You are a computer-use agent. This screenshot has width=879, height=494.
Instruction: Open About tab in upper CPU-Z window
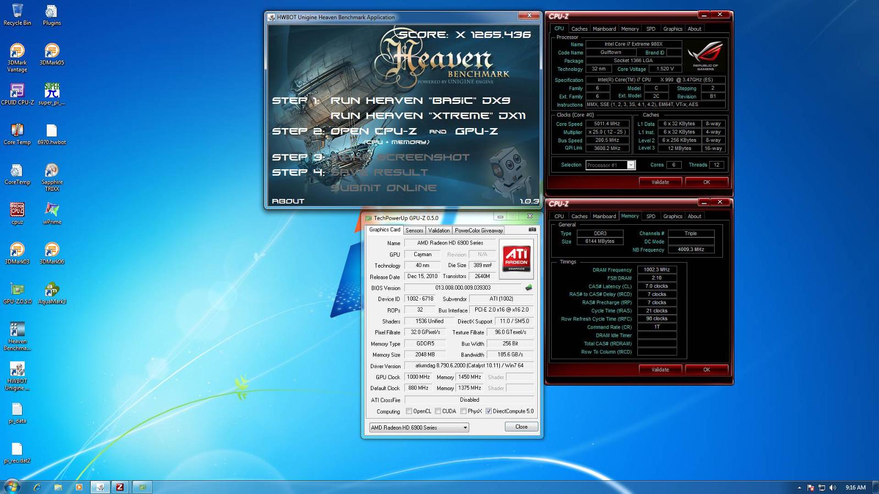[x=694, y=29]
